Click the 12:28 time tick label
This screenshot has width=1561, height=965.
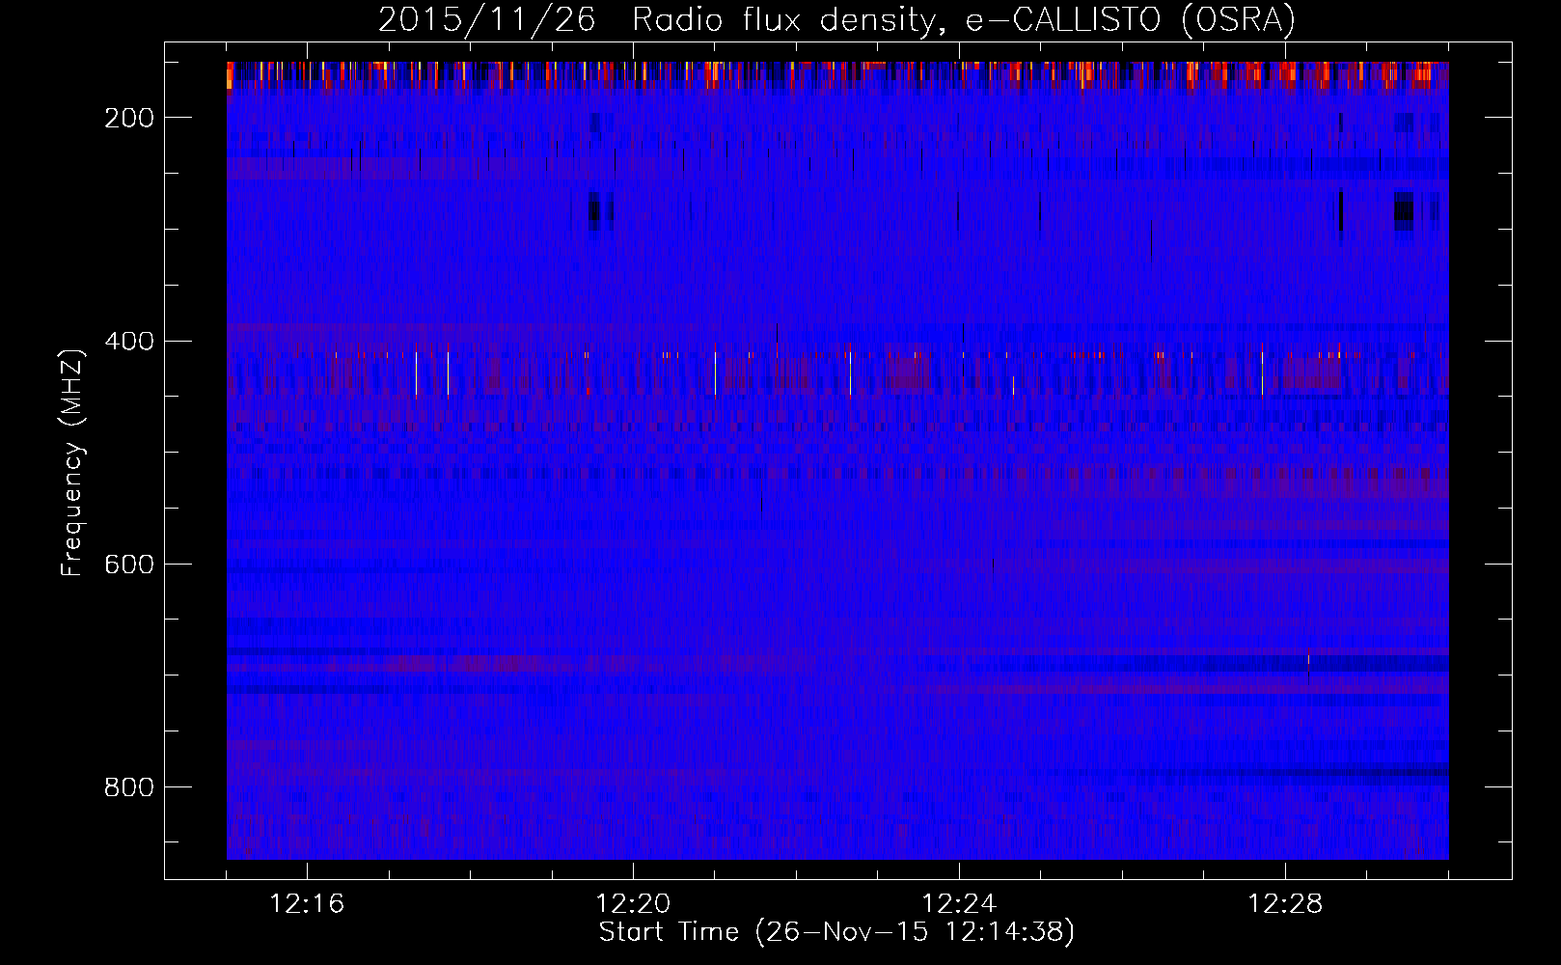(1285, 904)
